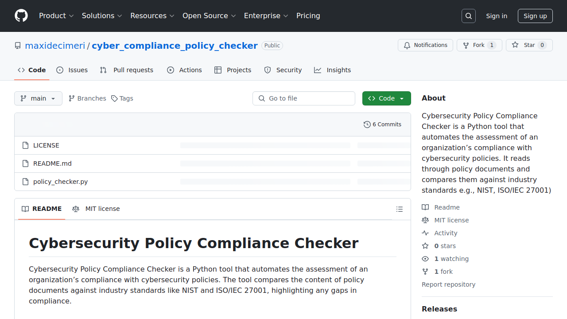Switch to the Security tab
Screen dimensions: 567x319
pos(283,70)
